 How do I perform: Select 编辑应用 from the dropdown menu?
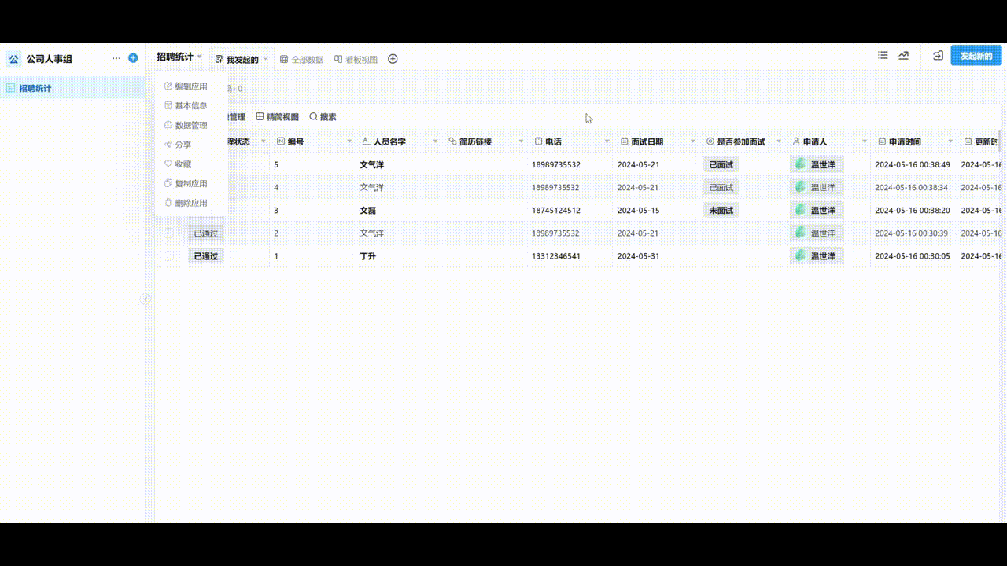[x=190, y=86]
